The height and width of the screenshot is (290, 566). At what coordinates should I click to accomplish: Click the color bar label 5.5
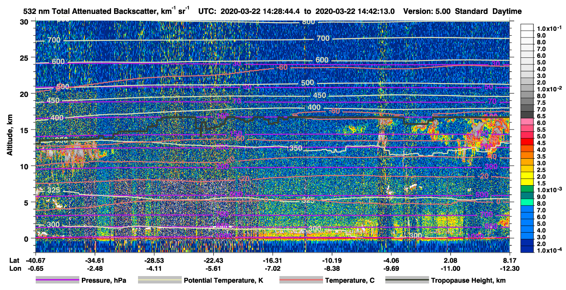pos(542,130)
